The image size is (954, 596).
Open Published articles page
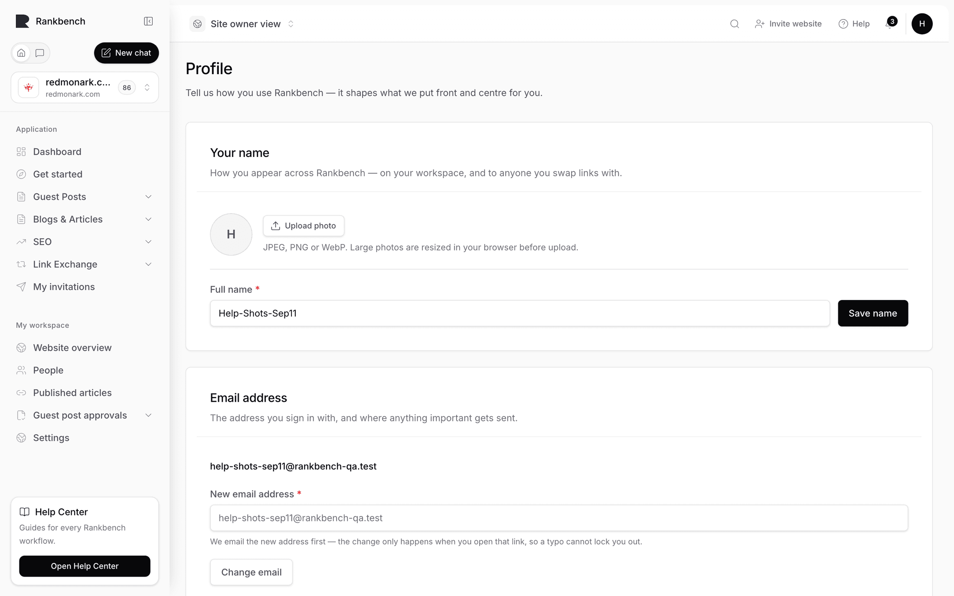click(85, 393)
